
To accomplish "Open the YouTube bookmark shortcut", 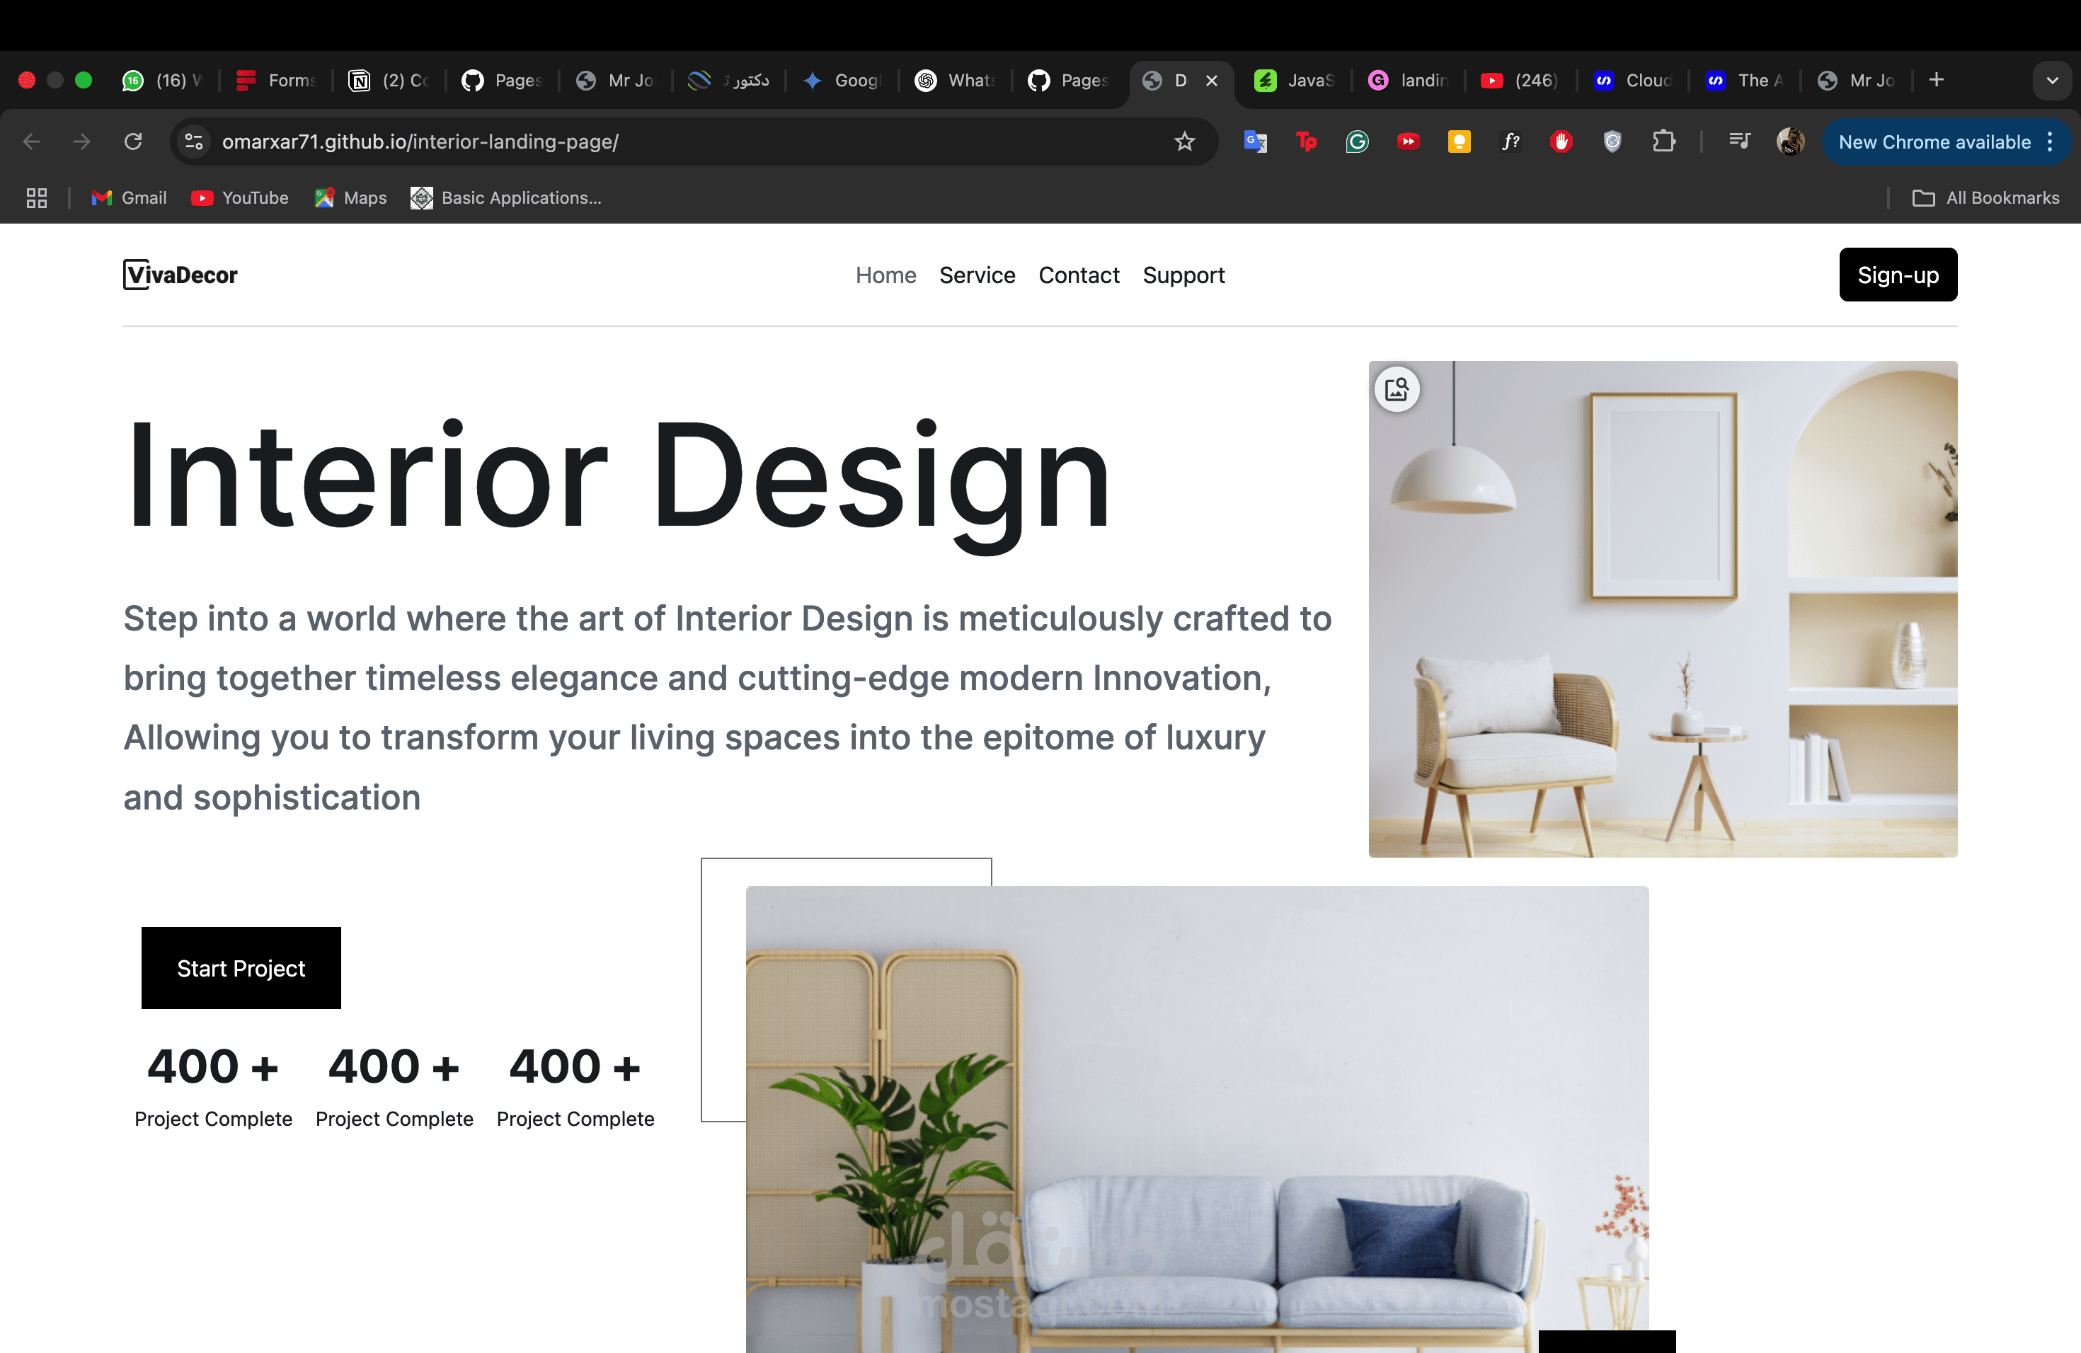I will coord(239,197).
